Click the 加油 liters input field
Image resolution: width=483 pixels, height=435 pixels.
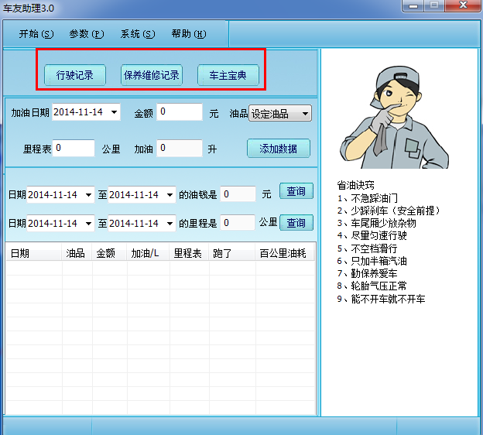coord(180,148)
